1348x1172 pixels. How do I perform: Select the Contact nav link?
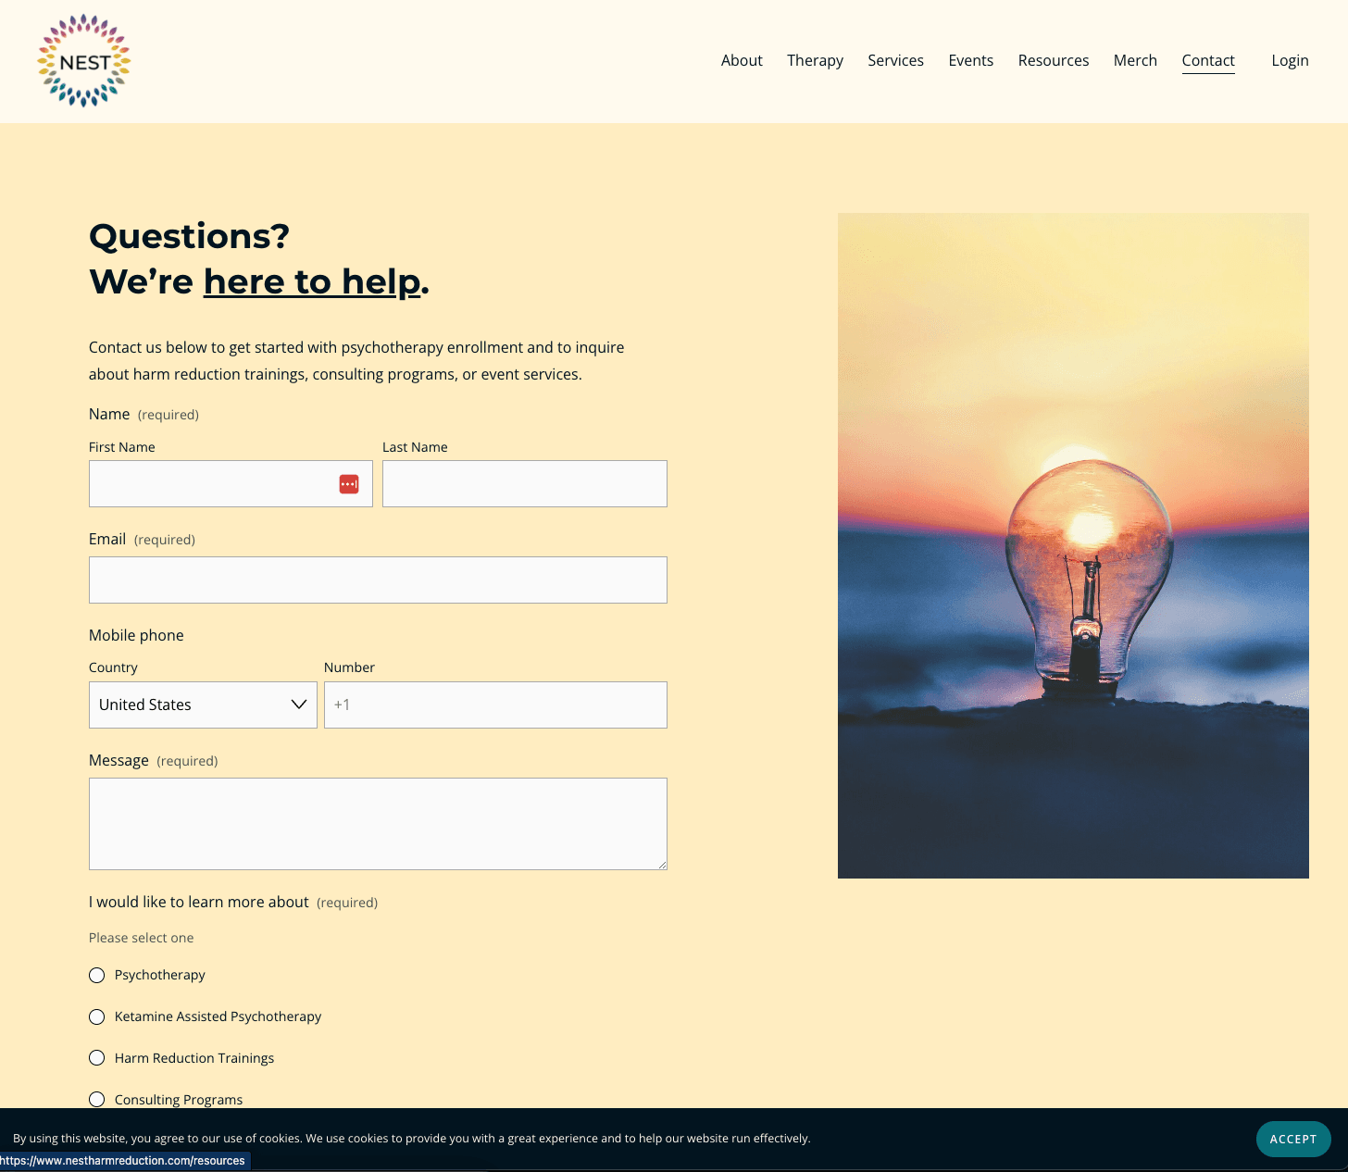(x=1208, y=60)
